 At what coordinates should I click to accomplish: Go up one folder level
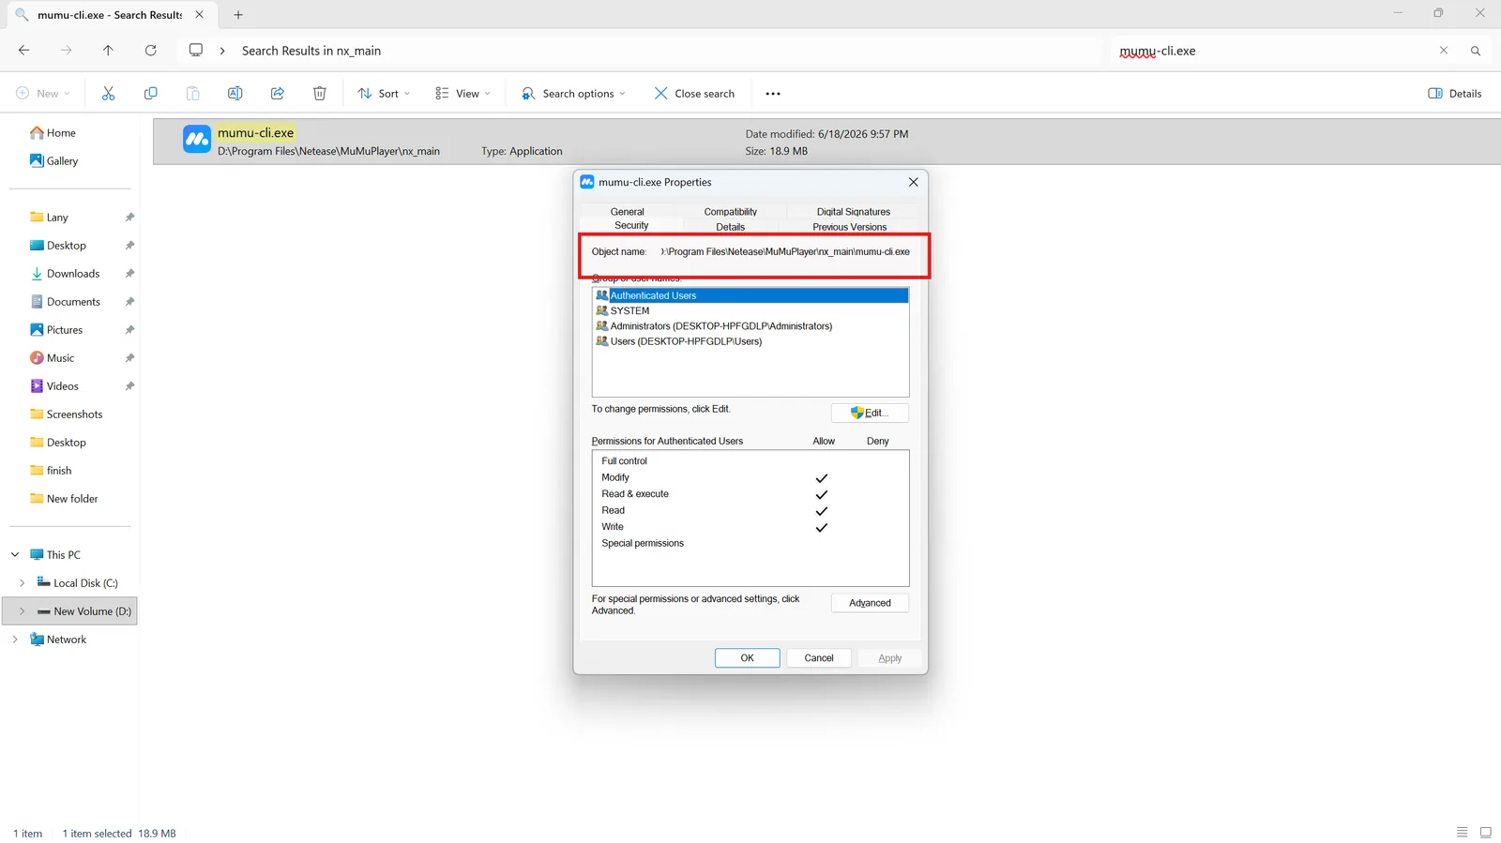pyautogui.click(x=108, y=51)
